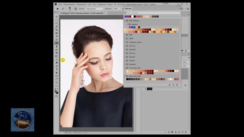Select the Blur tool
The height and width of the screenshot is (137, 244).
pos(56,59)
